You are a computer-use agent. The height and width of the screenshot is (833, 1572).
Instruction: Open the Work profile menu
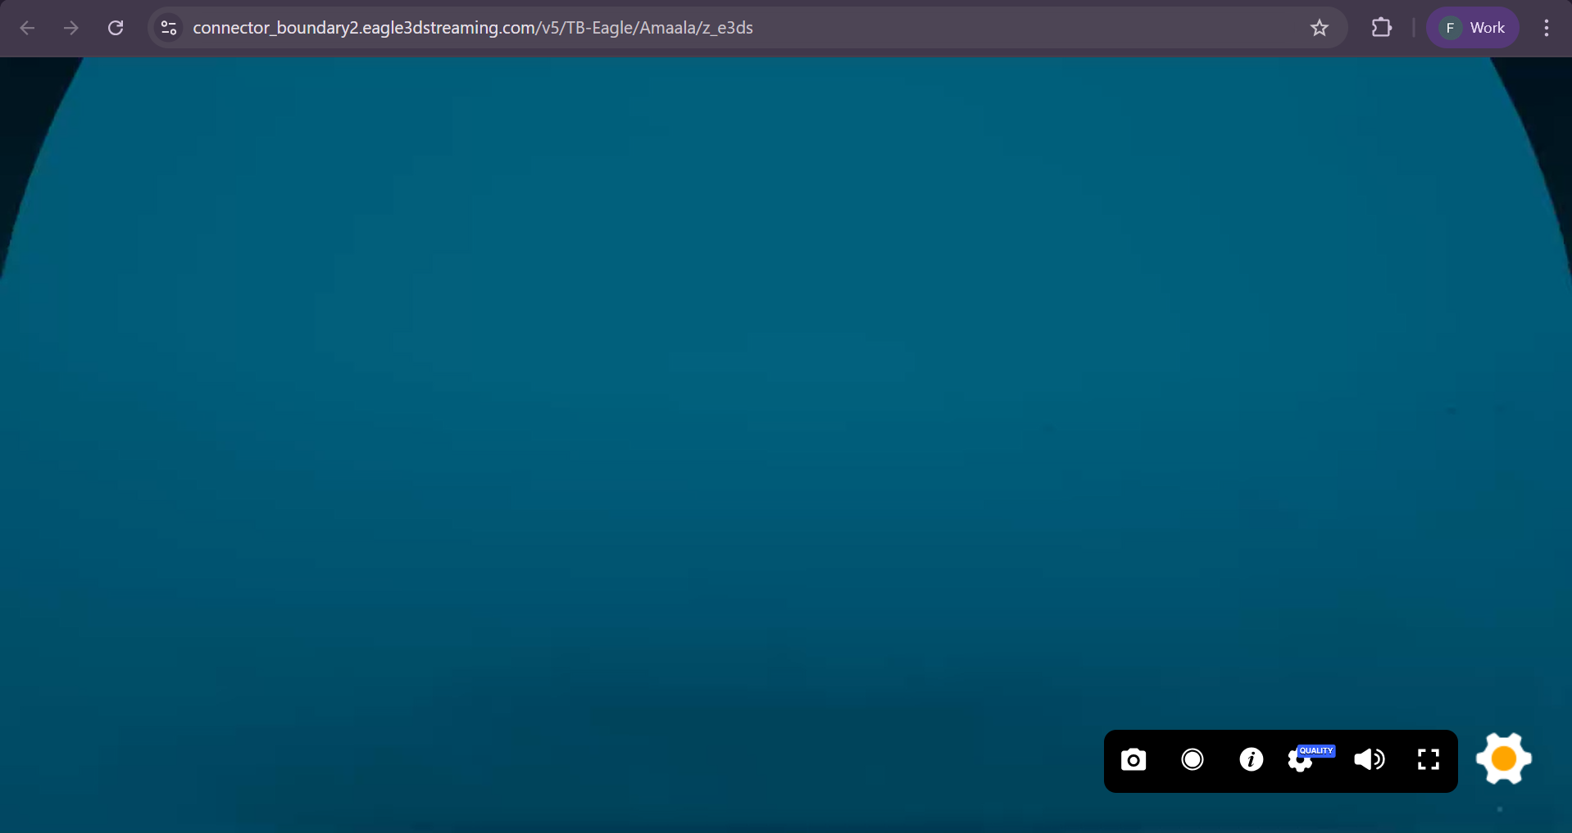[1473, 28]
